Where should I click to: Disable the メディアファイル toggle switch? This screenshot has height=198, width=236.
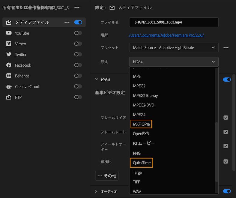[x=78, y=22]
